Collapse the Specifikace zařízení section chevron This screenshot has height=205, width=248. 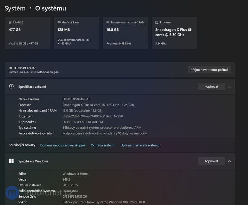pyautogui.click(x=229, y=86)
